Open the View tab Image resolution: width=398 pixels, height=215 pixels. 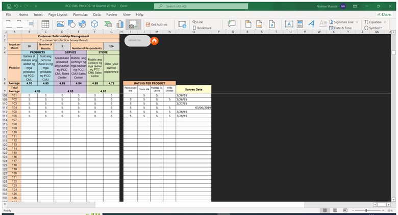127,14
